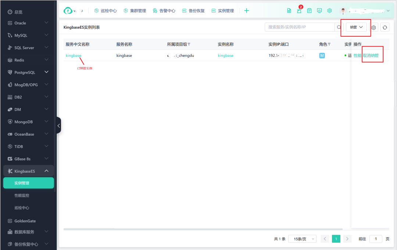Image resolution: width=397 pixels, height=250 pixels.
Task: Click the Redis stack icon
Action: (10, 60)
